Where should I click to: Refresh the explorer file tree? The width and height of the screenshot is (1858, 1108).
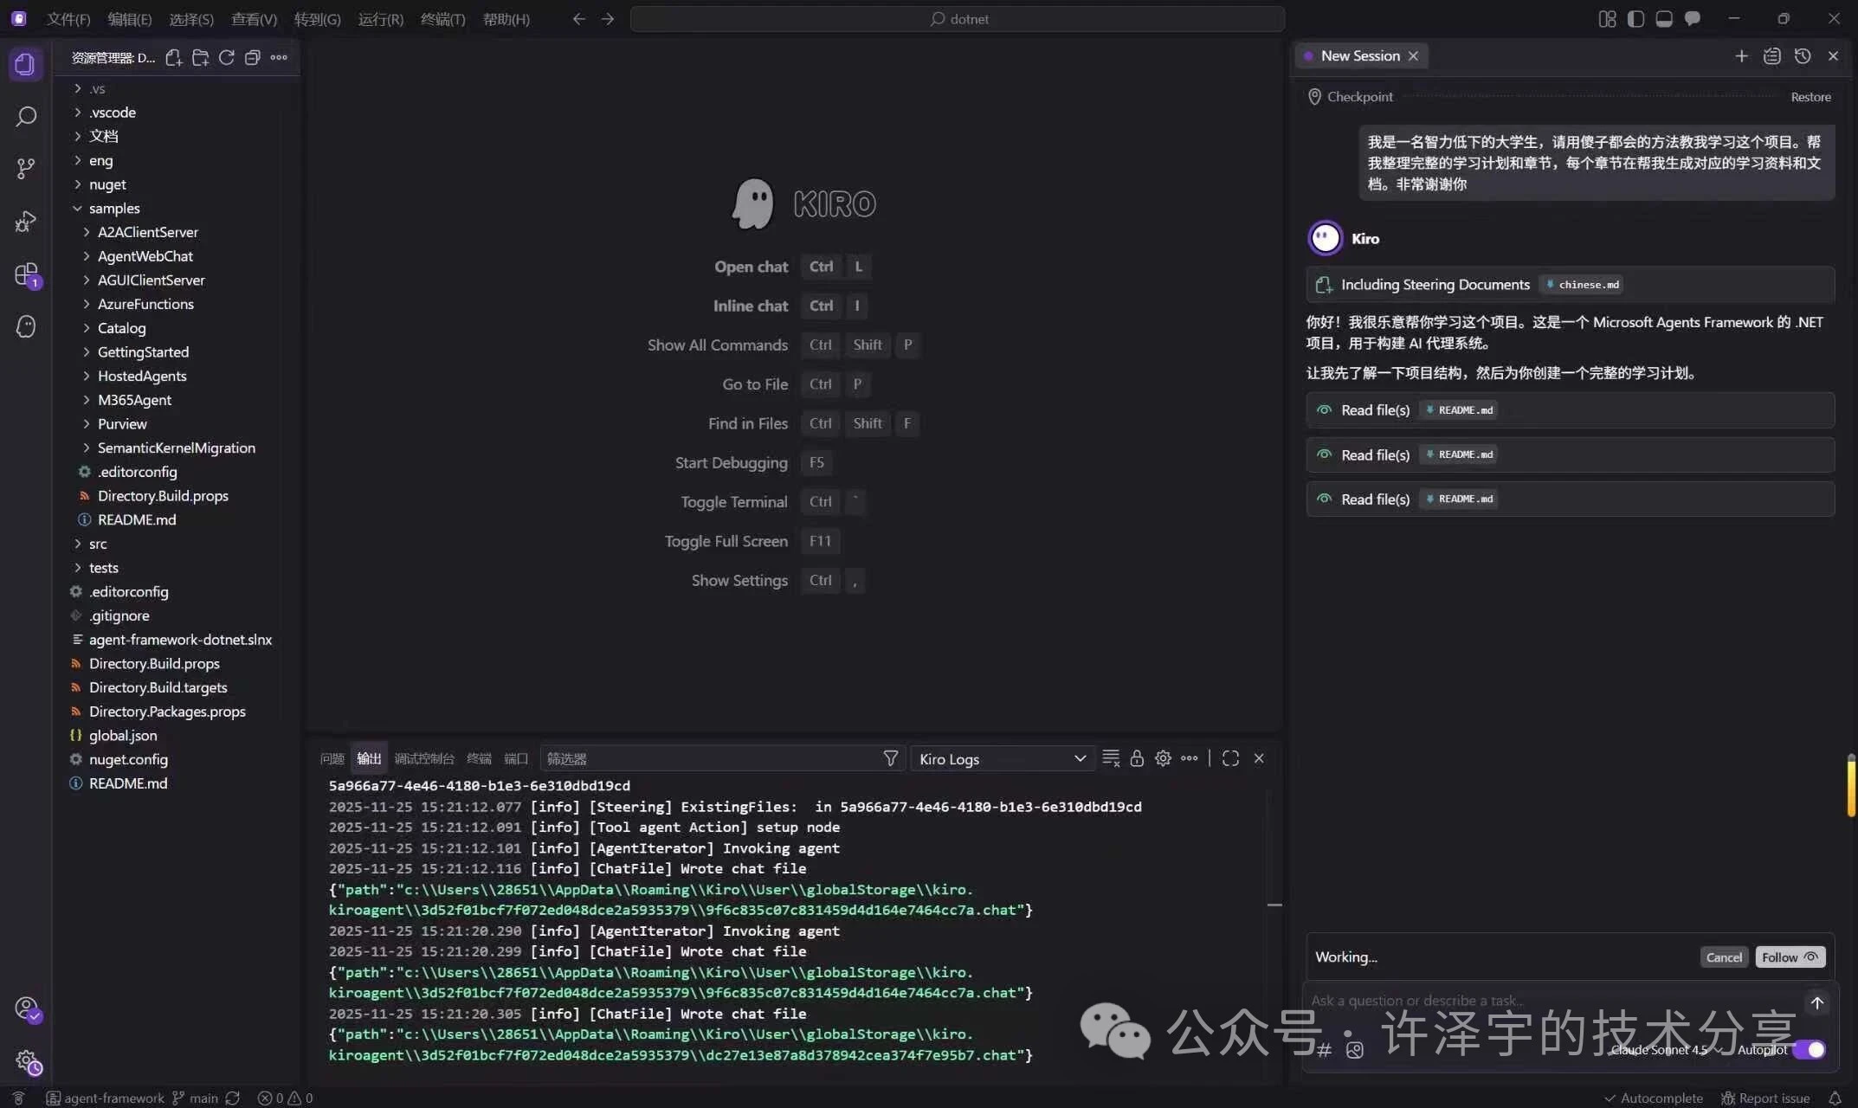[x=226, y=57]
